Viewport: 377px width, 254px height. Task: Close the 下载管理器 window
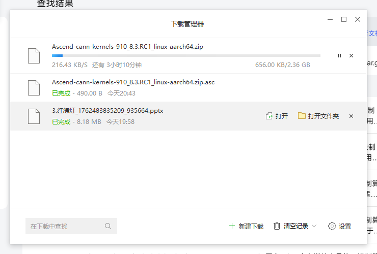(358, 19)
